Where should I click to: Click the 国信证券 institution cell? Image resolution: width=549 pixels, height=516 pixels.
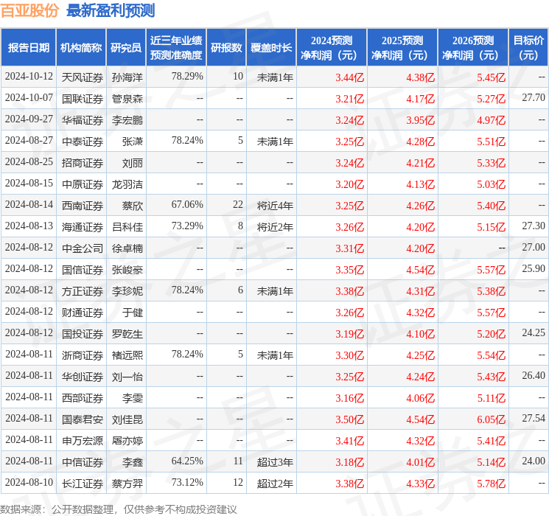83,270
